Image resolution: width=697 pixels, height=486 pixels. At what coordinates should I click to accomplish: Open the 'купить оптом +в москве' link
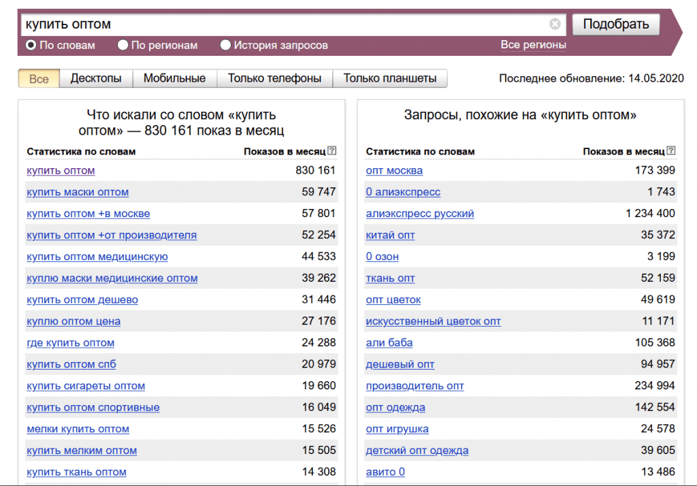88,214
